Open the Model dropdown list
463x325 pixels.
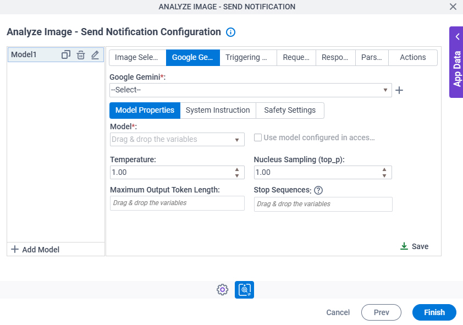click(177, 139)
